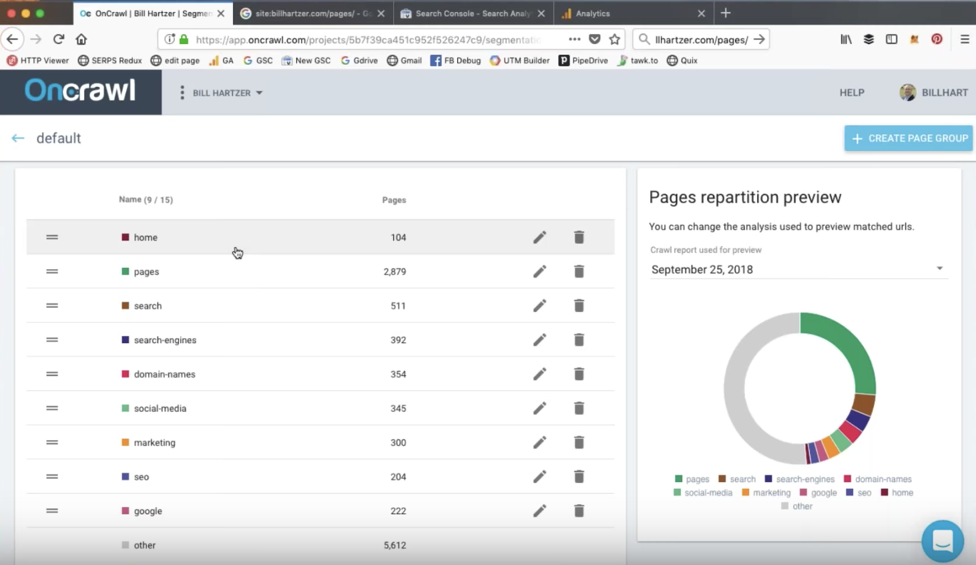Reload the page with browser refresh
976x565 pixels.
[x=59, y=39]
